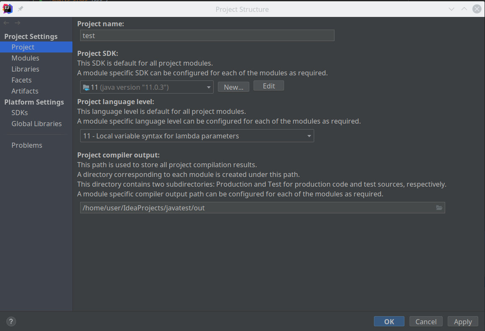The image size is (485, 331).
Task: Click the New... SDK button
Action: (234, 87)
